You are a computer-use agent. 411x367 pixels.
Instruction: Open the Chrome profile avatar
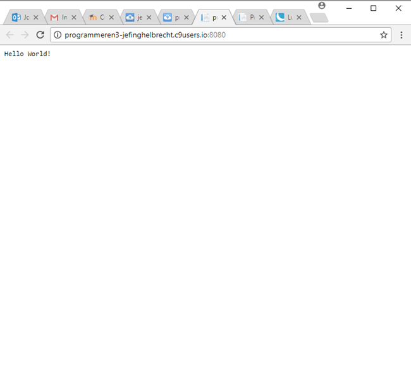click(x=322, y=6)
